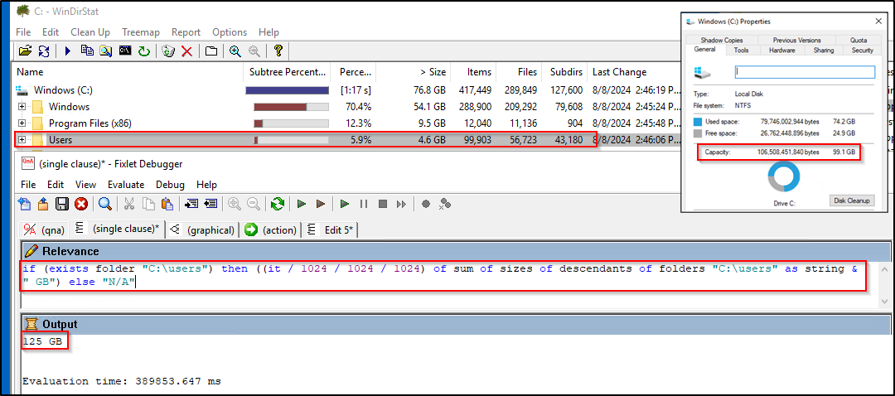Click the fast-forward step icon in Debugger
The image size is (895, 396).
coord(402,204)
